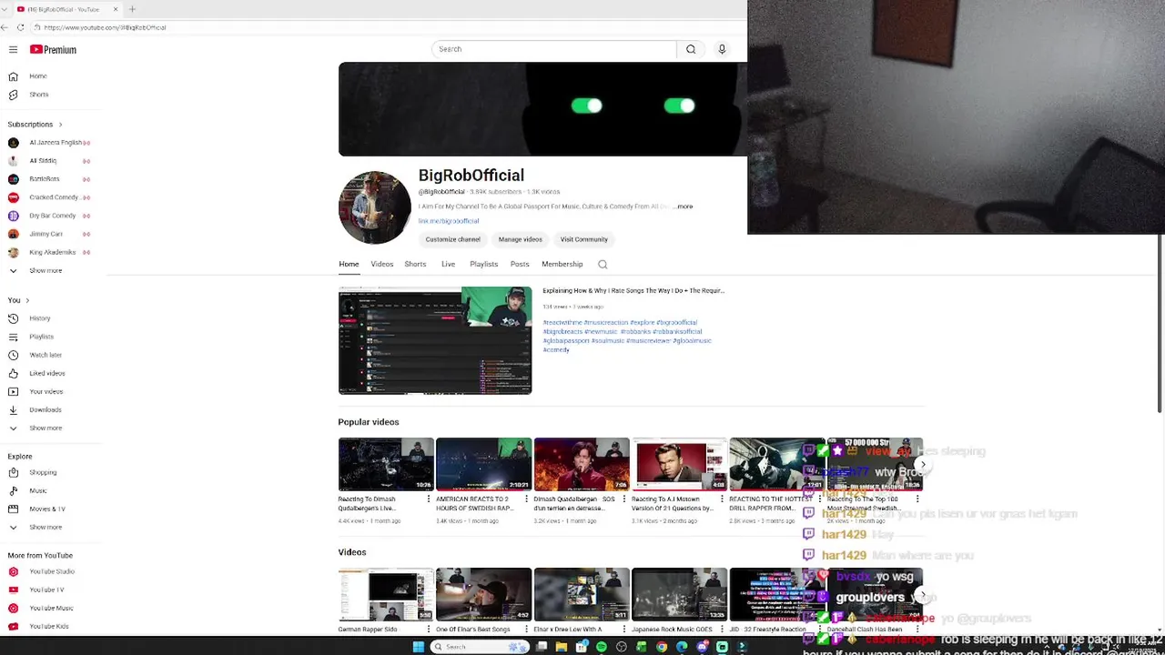Open File Explorer from the taskbar
Image resolution: width=1165 pixels, height=655 pixels.
click(562, 647)
